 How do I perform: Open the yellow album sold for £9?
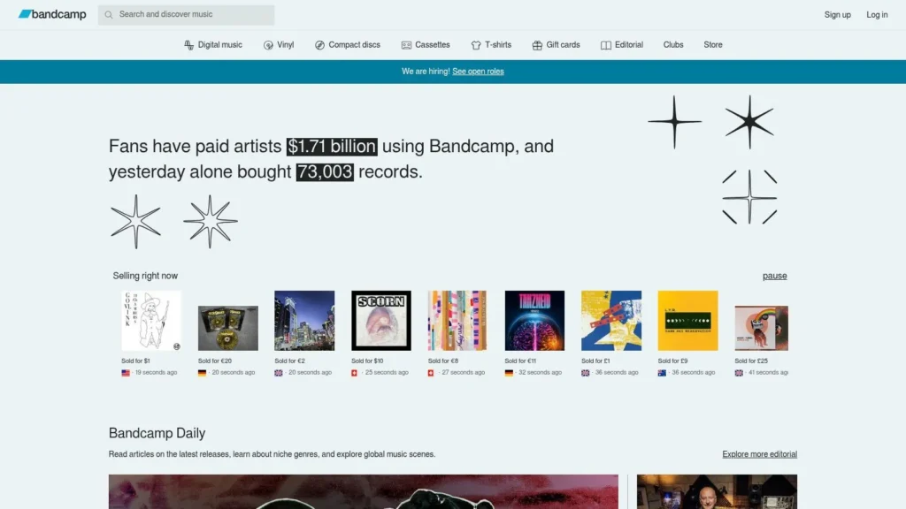tap(687, 320)
